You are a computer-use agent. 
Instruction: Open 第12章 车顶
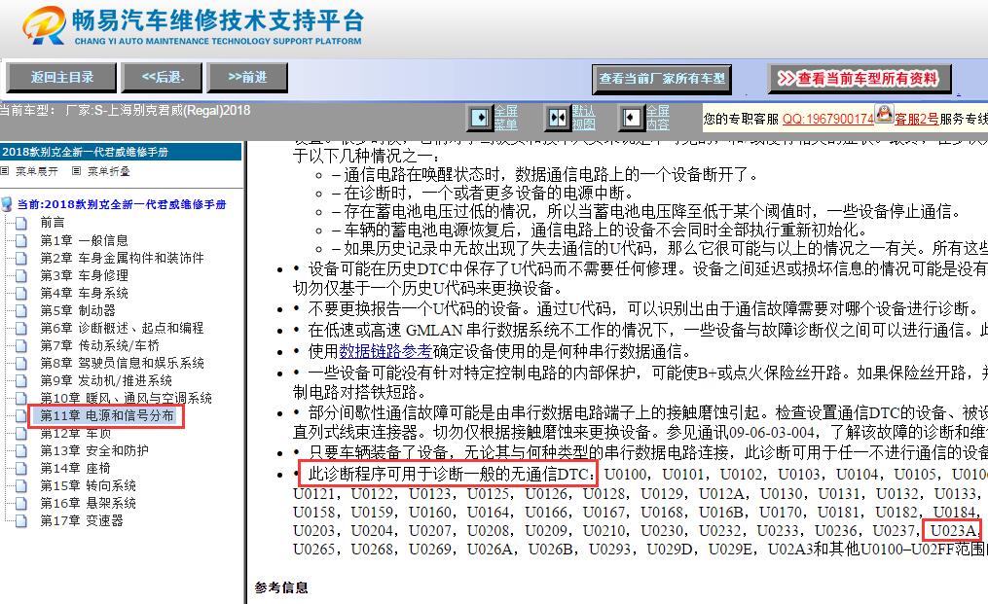click(x=75, y=434)
